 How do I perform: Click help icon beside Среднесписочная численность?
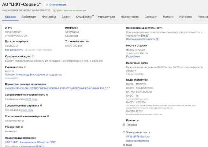coord(47,95)
